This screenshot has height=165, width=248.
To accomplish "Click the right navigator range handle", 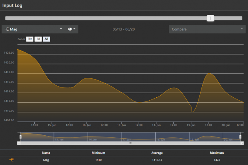I will (240, 137).
